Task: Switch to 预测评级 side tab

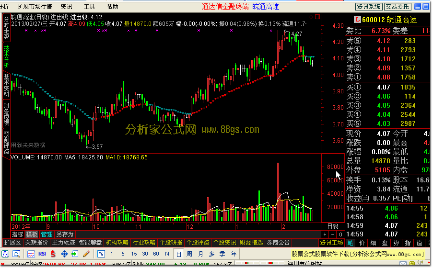Action: click(x=6, y=143)
